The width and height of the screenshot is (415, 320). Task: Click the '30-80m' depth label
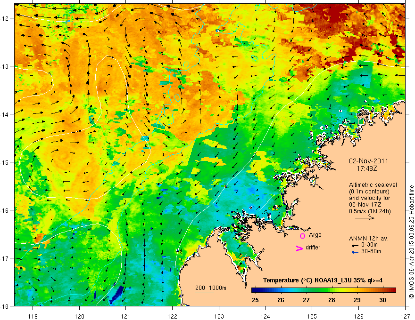371,251
